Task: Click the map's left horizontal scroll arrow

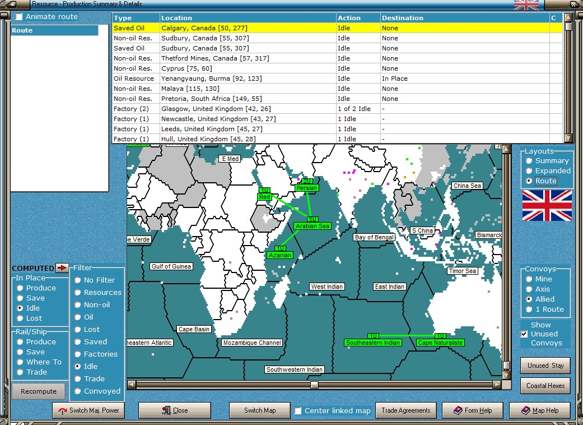Action: 132,385
